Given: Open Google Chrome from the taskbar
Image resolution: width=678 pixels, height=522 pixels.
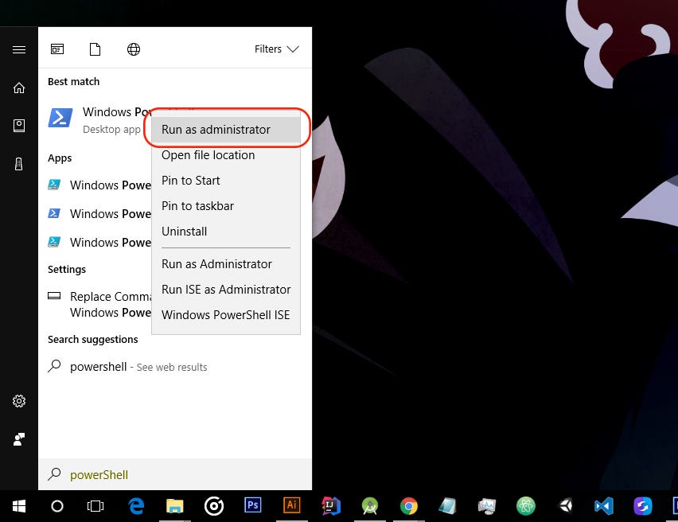Looking at the screenshot, I should click(x=408, y=506).
